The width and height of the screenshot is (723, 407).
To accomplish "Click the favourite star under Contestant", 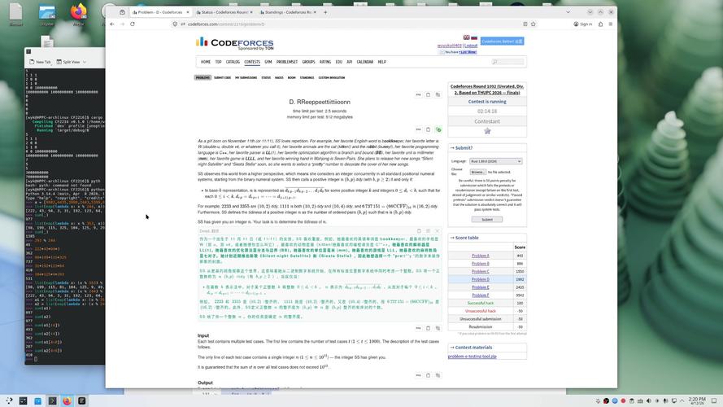I will [x=487, y=131].
